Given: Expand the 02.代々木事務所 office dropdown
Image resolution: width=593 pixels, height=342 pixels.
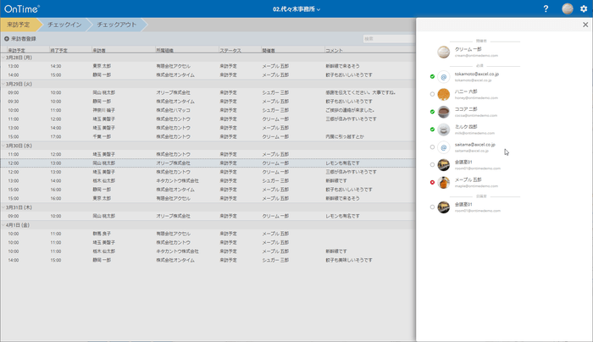Looking at the screenshot, I should coord(296,8).
